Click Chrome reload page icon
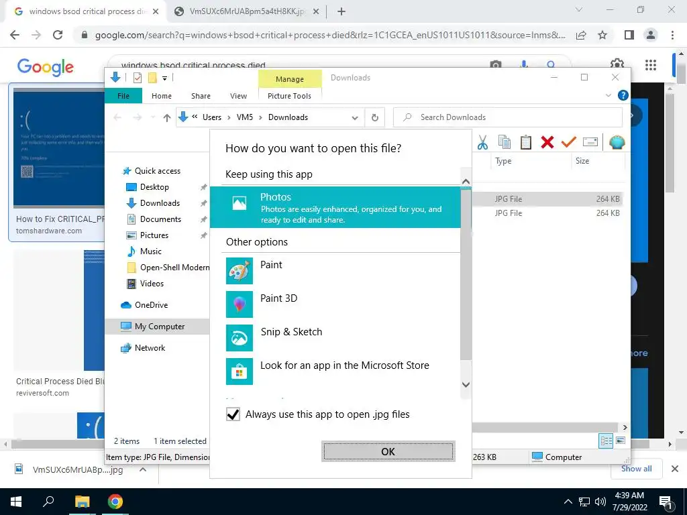 click(58, 35)
